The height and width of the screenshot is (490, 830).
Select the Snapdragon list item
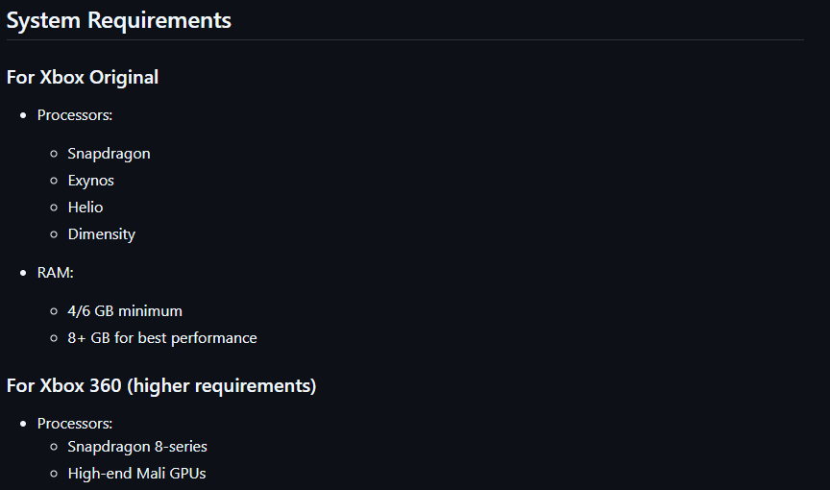pos(110,154)
